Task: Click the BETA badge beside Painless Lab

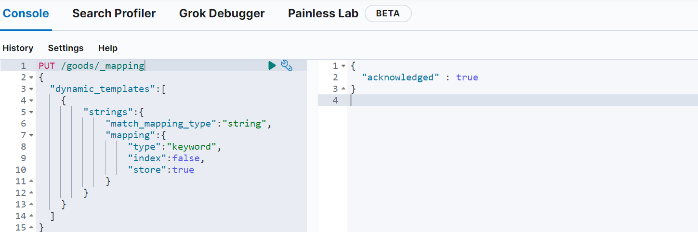Action: point(388,13)
